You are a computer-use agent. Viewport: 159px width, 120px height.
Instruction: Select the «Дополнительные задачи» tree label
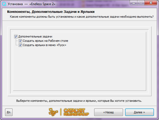pos(35,36)
